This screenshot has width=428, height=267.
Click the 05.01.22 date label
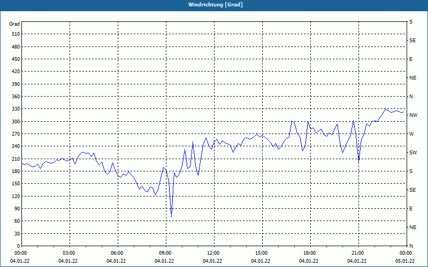[405, 261]
